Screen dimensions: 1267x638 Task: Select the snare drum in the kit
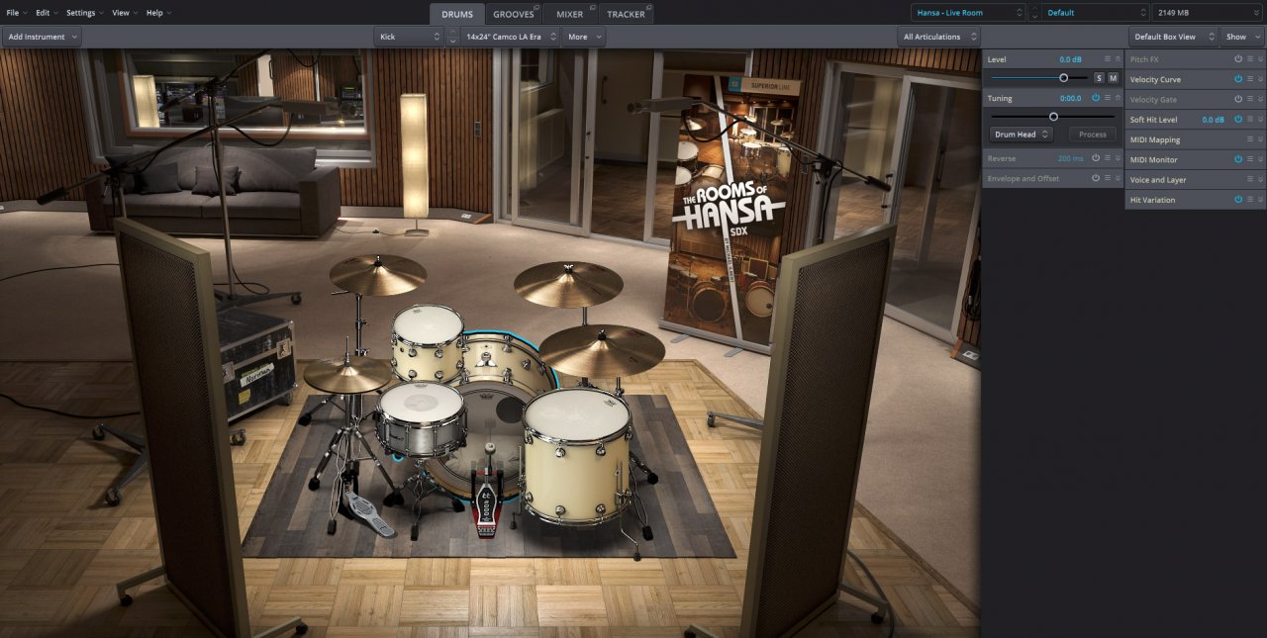point(421,417)
